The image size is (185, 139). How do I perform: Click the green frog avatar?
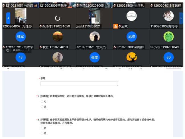(168, 37)
